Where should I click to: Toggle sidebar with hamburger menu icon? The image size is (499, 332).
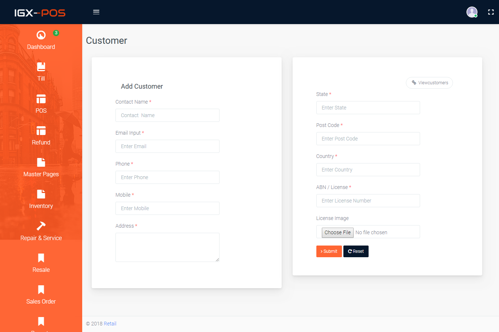[x=96, y=12]
